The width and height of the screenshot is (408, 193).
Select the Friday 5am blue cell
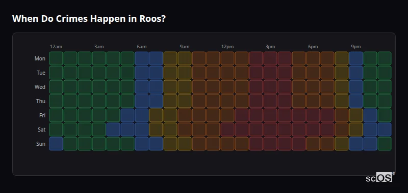127,115
